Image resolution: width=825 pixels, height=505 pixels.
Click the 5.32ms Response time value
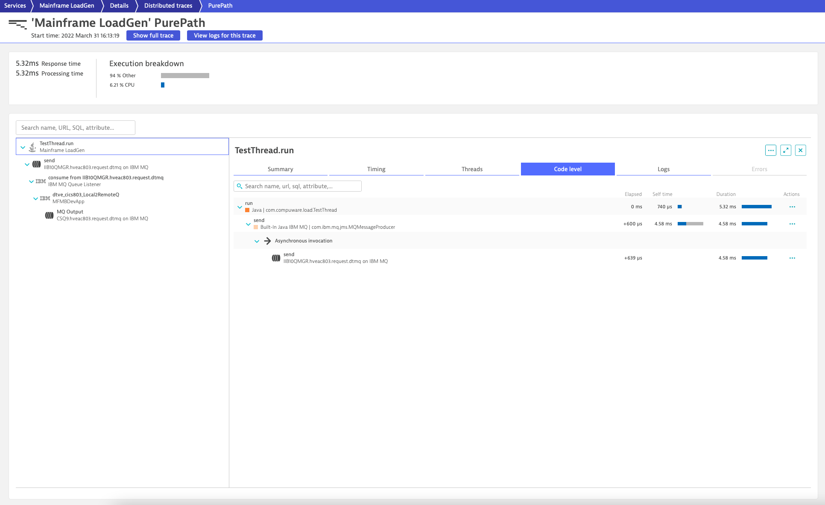(27, 63)
